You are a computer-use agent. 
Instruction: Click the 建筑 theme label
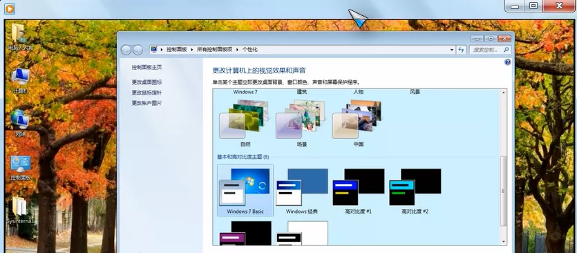[x=302, y=92]
